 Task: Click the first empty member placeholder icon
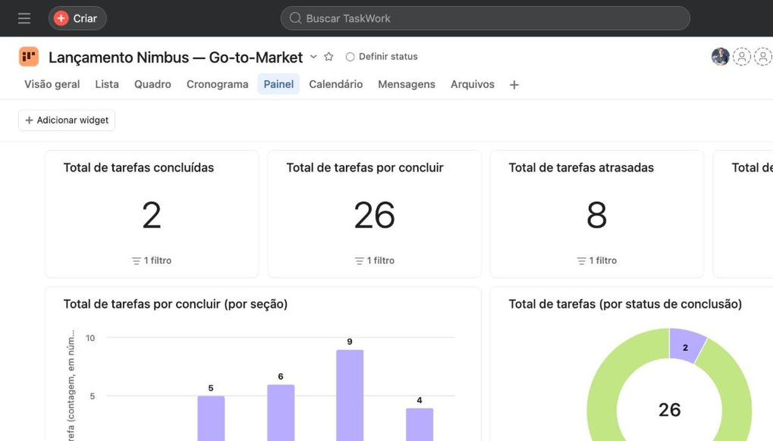tap(742, 56)
